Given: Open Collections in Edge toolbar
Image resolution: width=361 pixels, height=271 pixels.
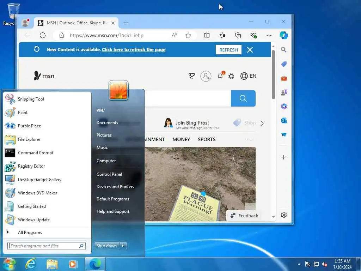Looking at the screenshot, I should tap(238, 35).
